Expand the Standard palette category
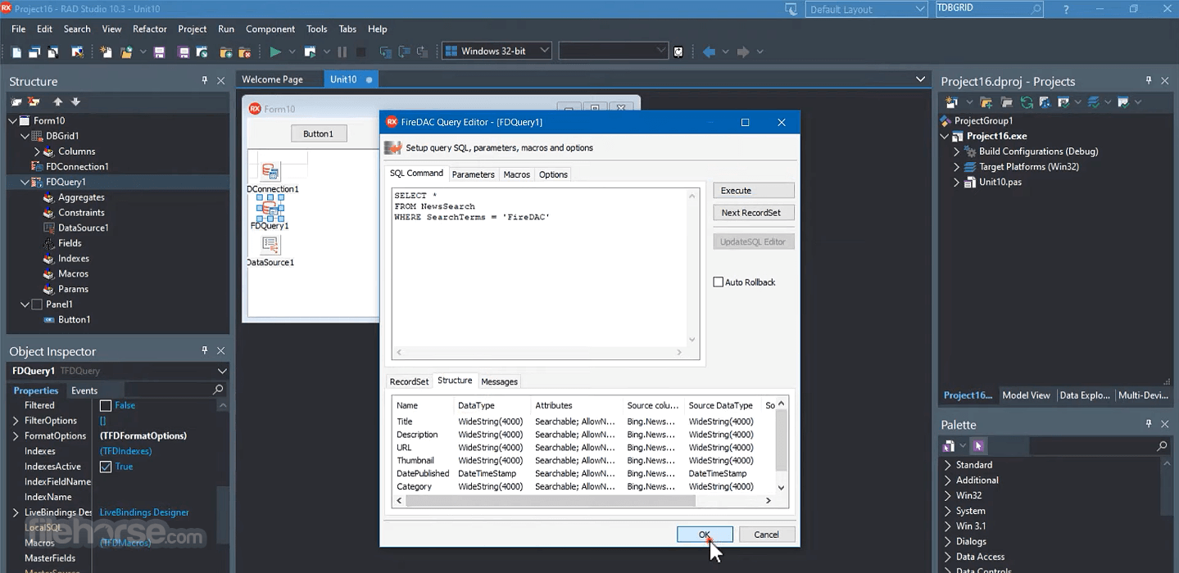This screenshot has width=1179, height=573. (948, 465)
